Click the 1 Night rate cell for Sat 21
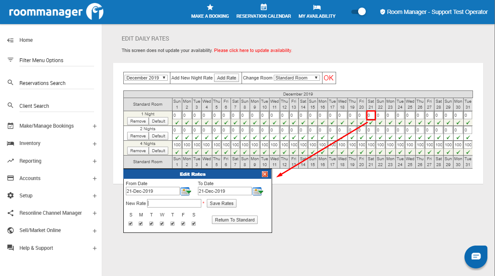Screen dimensions: 495x276 coord(371,115)
